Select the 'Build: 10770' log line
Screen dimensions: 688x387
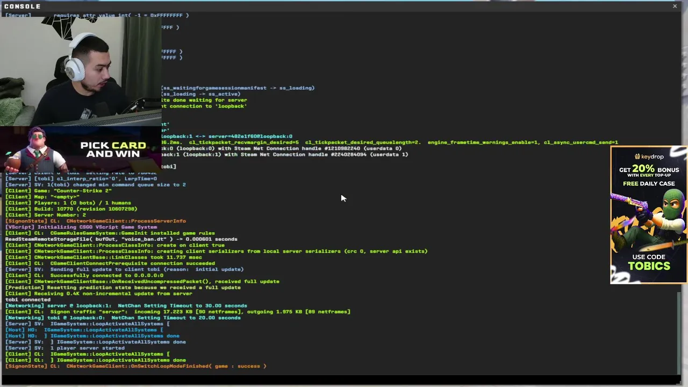coord(71,209)
